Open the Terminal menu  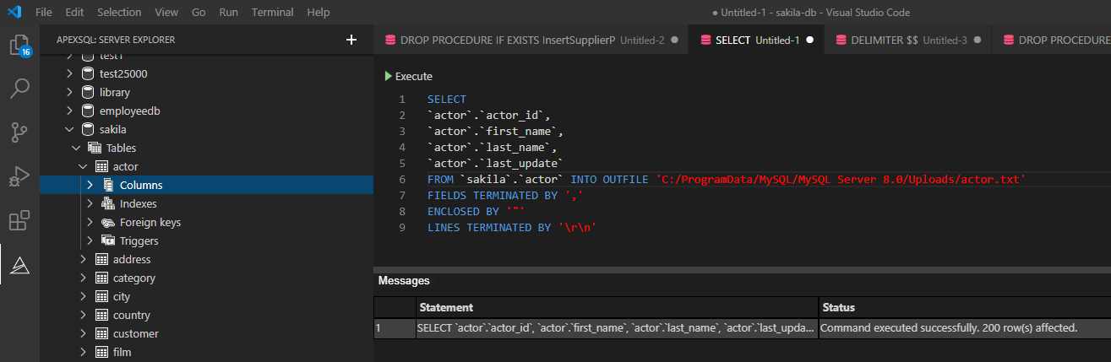click(273, 13)
